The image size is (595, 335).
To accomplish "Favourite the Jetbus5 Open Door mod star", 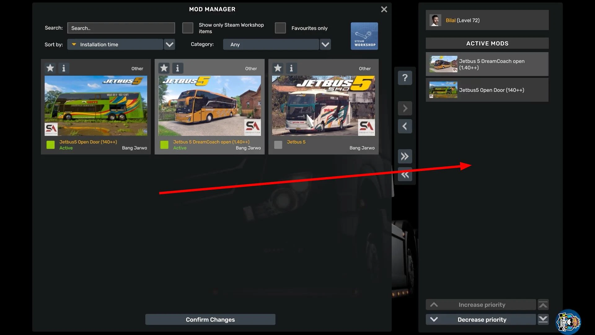I will click(50, 68).
